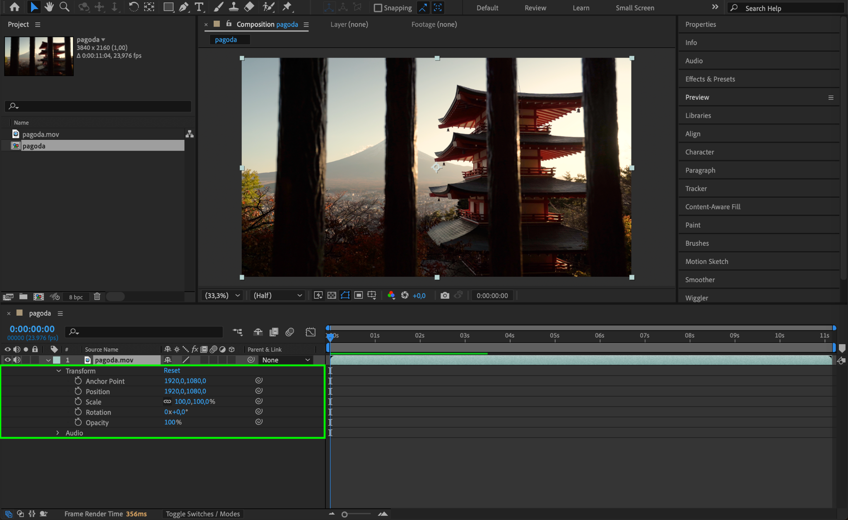The image size is (848, 520).
Task: Click the Rotation tool icon
Action: 133,7
